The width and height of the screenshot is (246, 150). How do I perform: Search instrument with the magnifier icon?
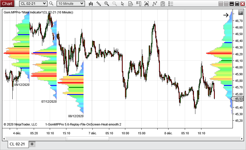coord(51,4)
